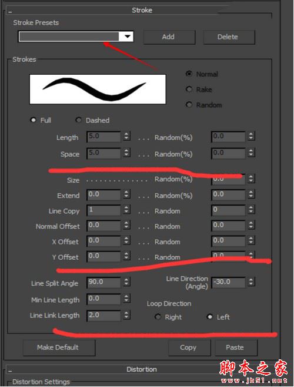
Task: Click the Extend value field
Action: pos(103,195)
